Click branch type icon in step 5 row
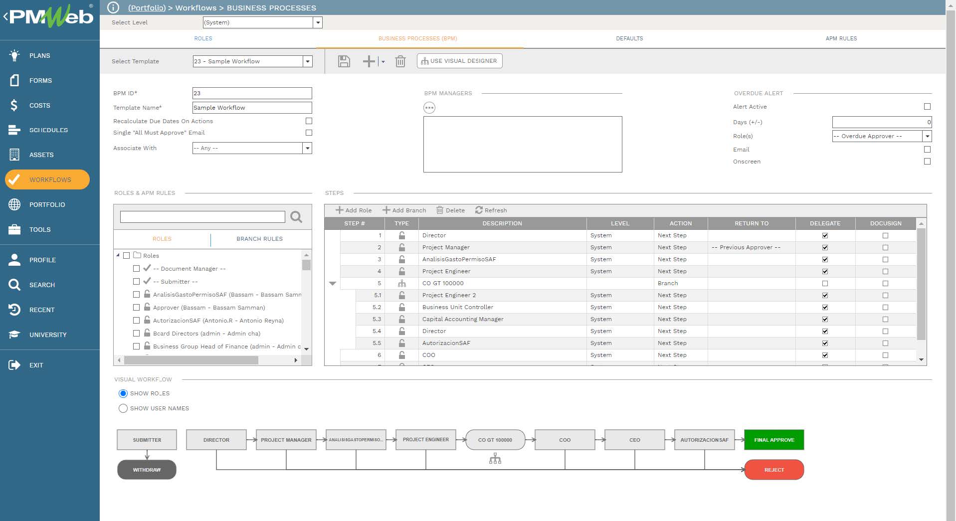956x521 pixels. coord(401,283)
